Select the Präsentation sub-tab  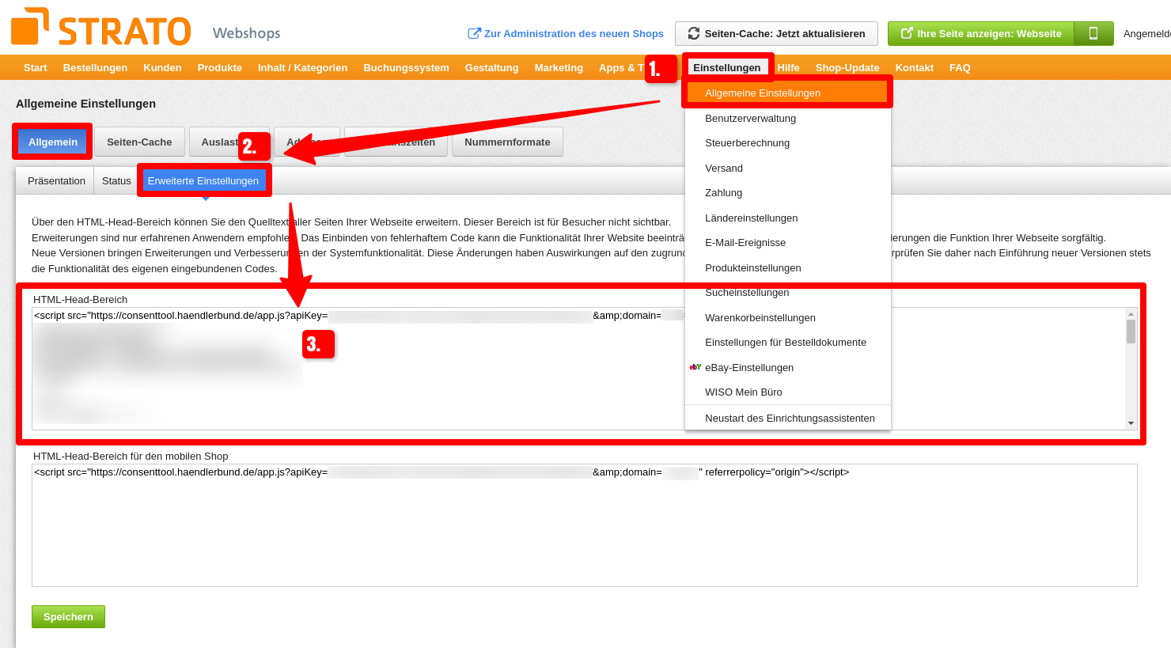[55, 180]
